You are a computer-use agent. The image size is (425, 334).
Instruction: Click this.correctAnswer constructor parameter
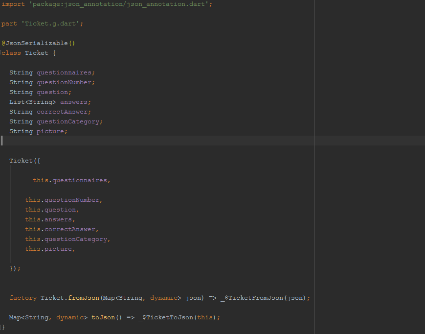tap(60, 229)
